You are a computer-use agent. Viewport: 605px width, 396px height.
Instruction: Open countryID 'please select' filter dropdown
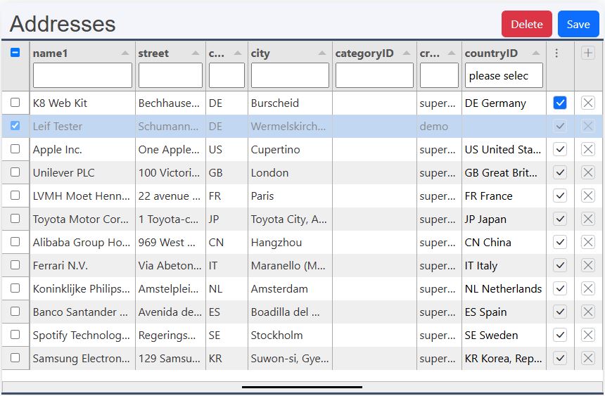click(504, 76)
